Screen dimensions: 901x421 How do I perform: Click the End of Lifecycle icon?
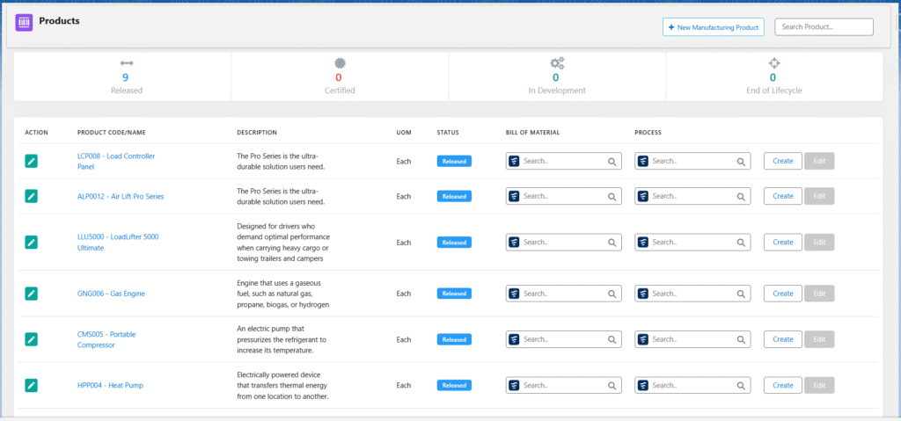773,63
